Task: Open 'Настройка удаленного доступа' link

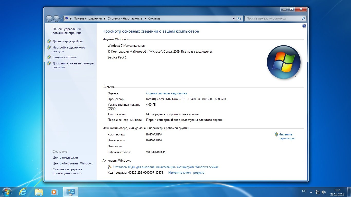Action: point(69,49)
